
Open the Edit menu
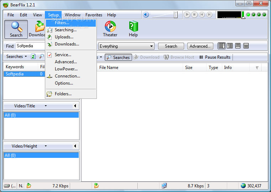[24, 15]
